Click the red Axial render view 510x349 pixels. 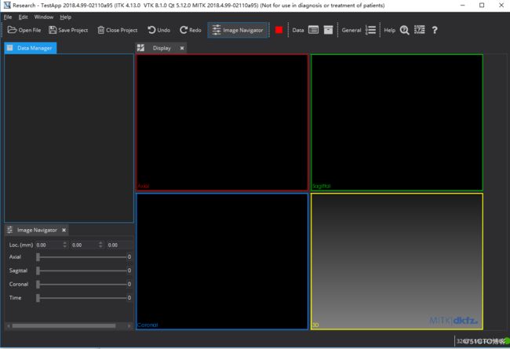click(x=222, y=122)
